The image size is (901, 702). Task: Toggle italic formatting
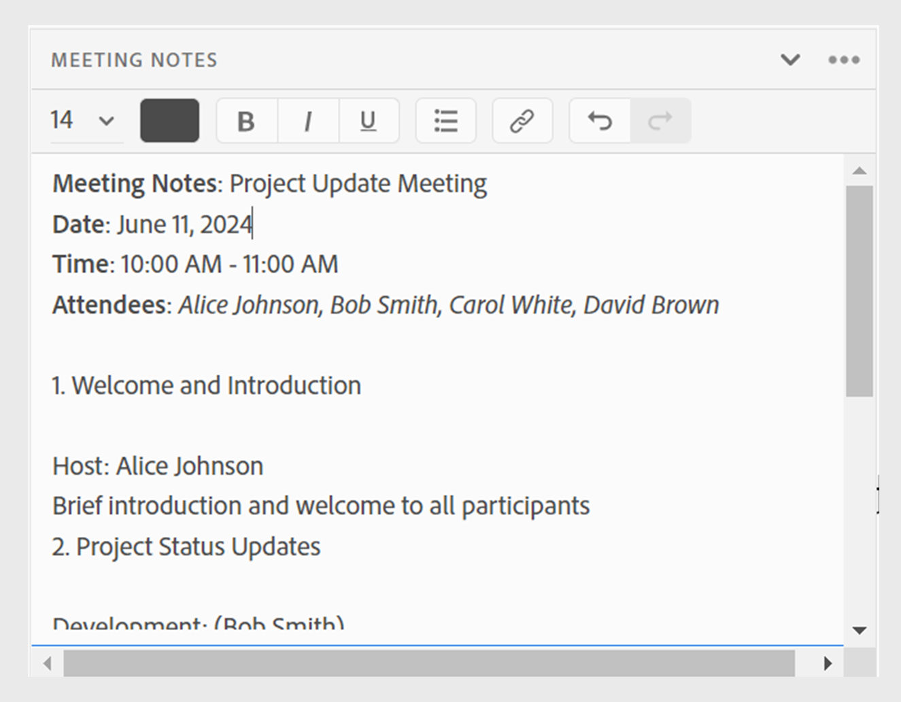[308, 121]
